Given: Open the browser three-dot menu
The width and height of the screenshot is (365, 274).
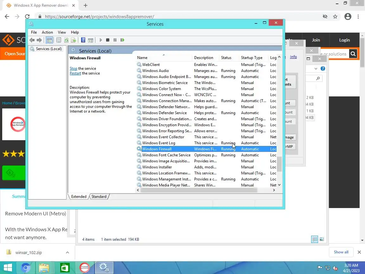Looking at the screenshot, I should pyautogui.click(x=358, y=16).
